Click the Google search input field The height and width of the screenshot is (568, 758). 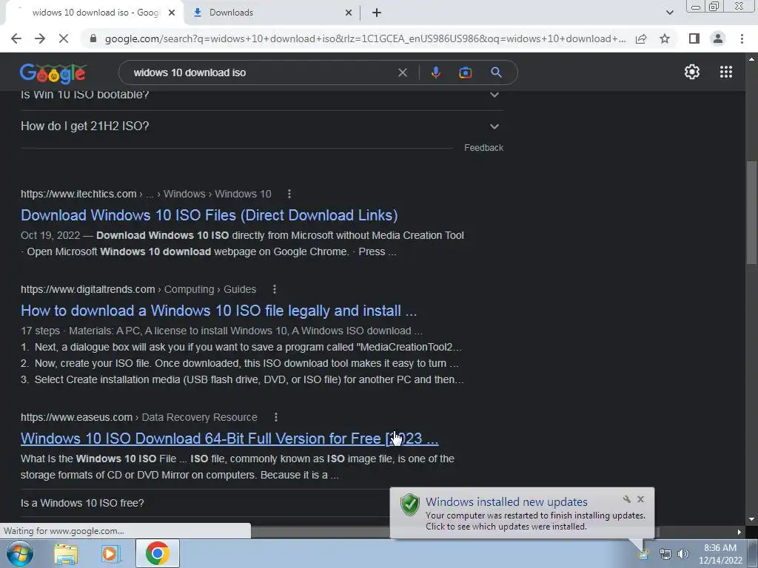tap(261, 72)
